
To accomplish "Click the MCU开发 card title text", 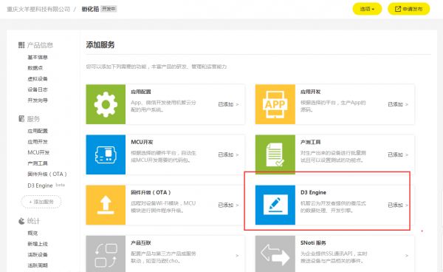I will (x=142, y=142).
